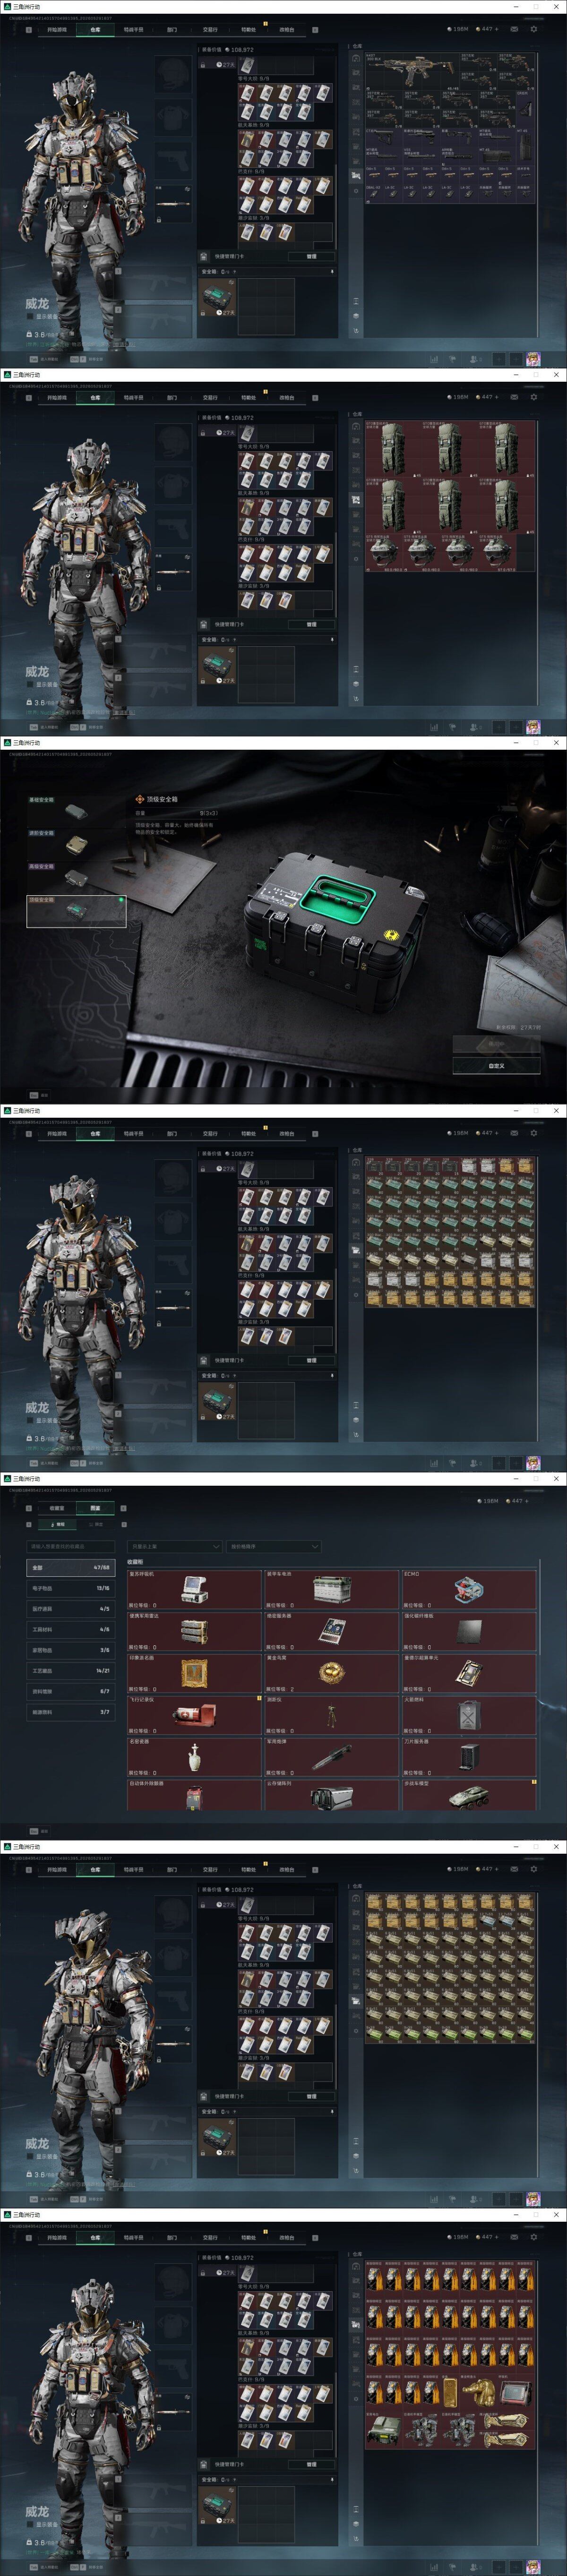This screenshot has width=567, height=2576.
Task: Select the 家居物品 3/6 category
Action: pyautogui.click(x=70, y=1650)
